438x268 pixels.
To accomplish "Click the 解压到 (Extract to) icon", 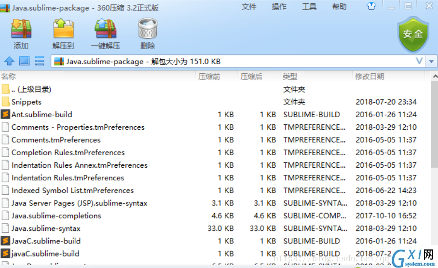I will [x=63, y=29].
